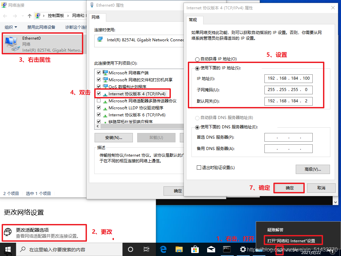Click the 首选 DNS 服务器 field
The image size is (341, 256).
pyautogui.click(x=288, y=137)
